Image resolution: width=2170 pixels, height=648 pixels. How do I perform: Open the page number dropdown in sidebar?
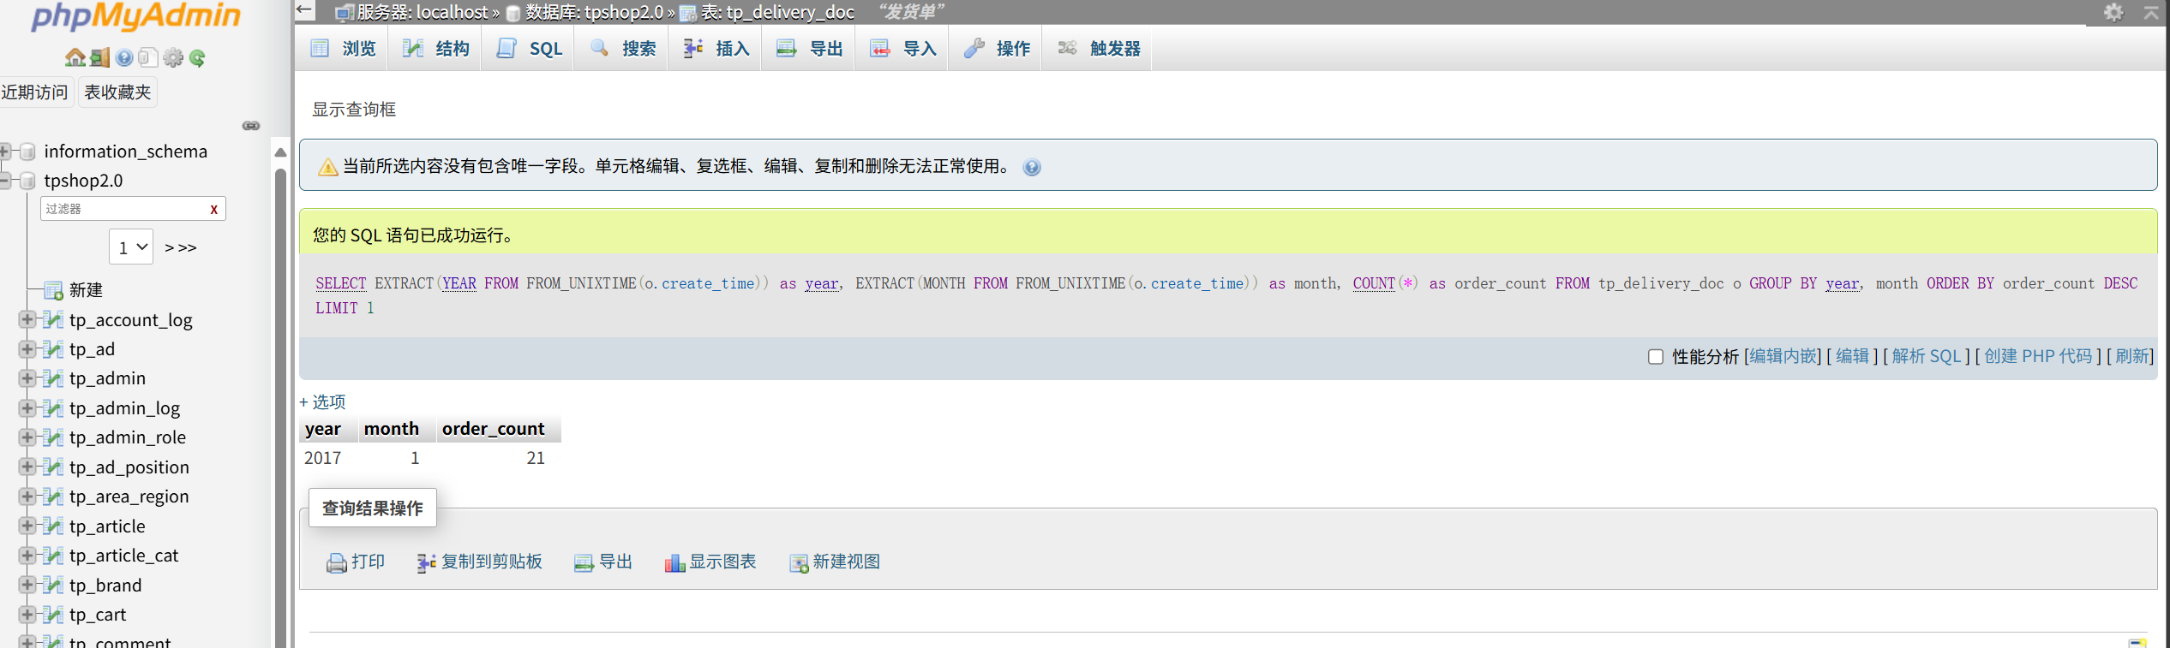[131, 247]
